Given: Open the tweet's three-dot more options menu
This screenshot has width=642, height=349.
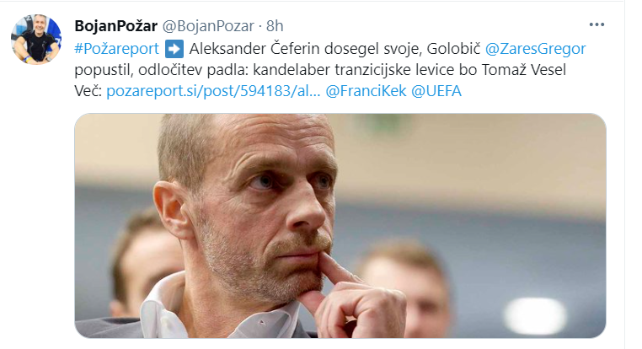Looking at the screenshot, I should tap(597, 25).
